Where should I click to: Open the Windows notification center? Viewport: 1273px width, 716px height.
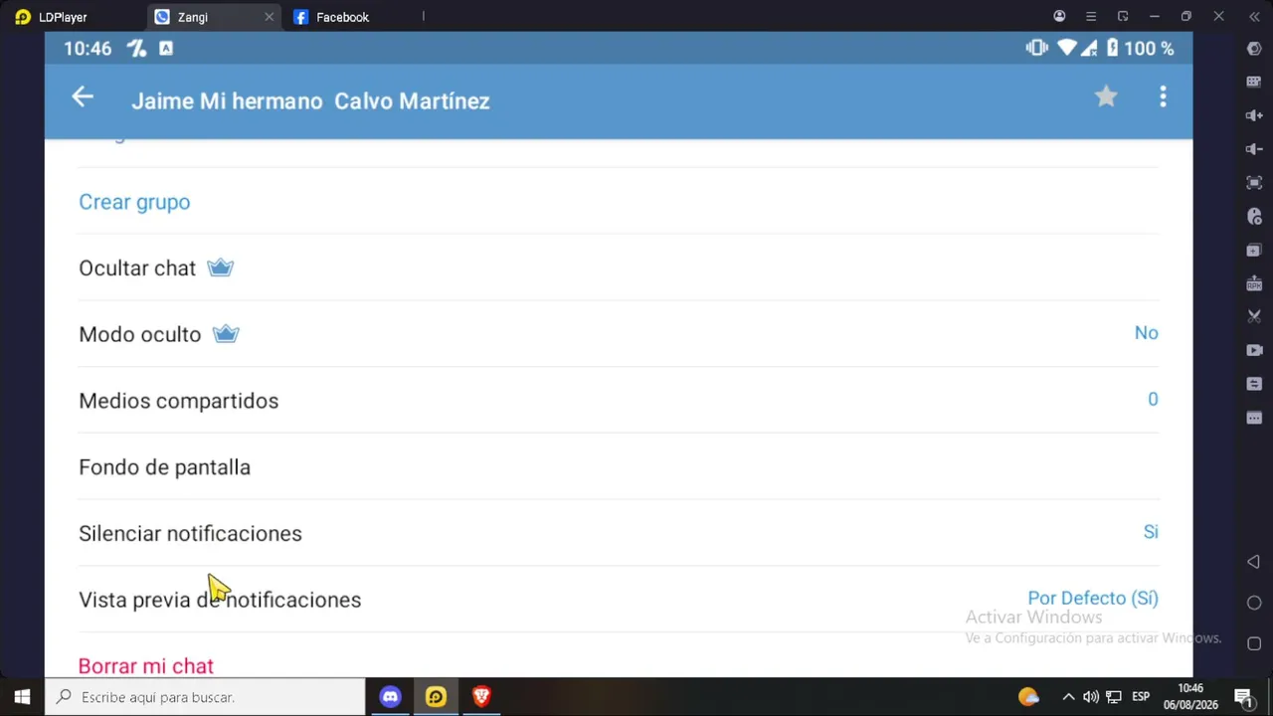pyautogui.click(x=1243, y=697)
